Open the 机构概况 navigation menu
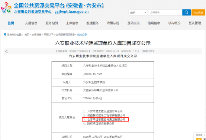This screenshot has width=206, height=140. tap(174, 23)
